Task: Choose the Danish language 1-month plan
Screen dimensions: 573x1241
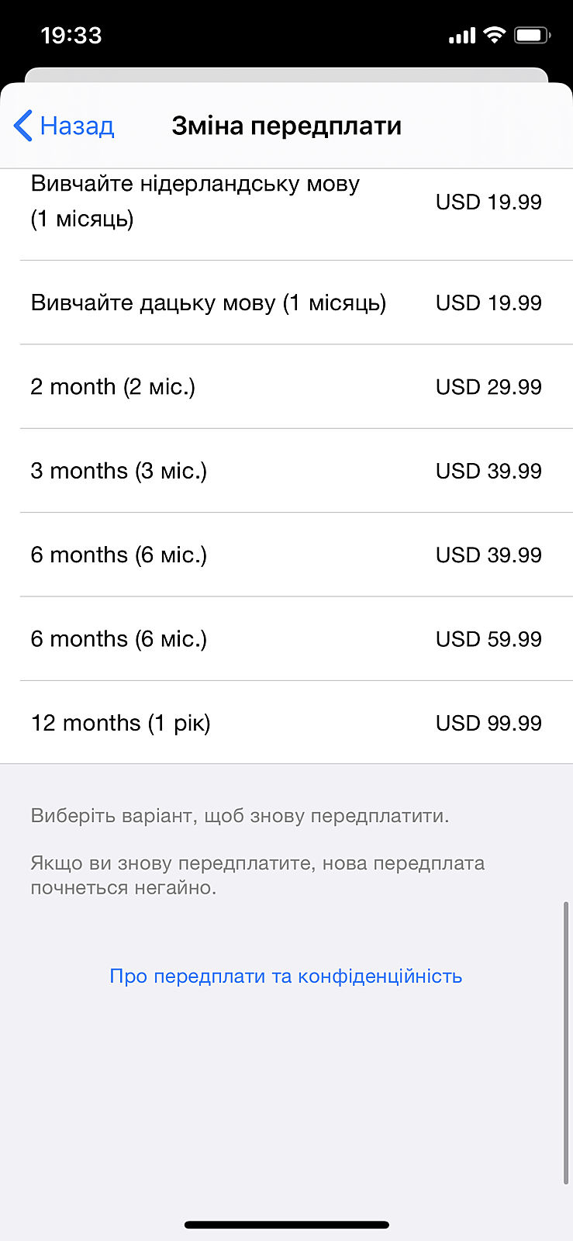Action: tap(286, 302)
